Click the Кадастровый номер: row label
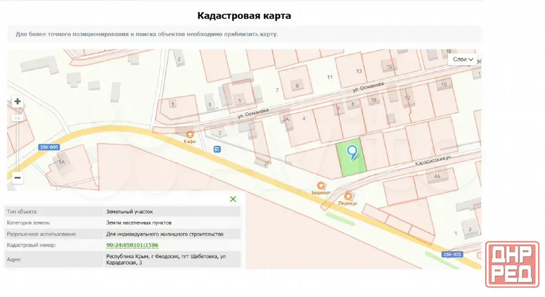Viewport: 545px width, 297px height. [31, 245]
